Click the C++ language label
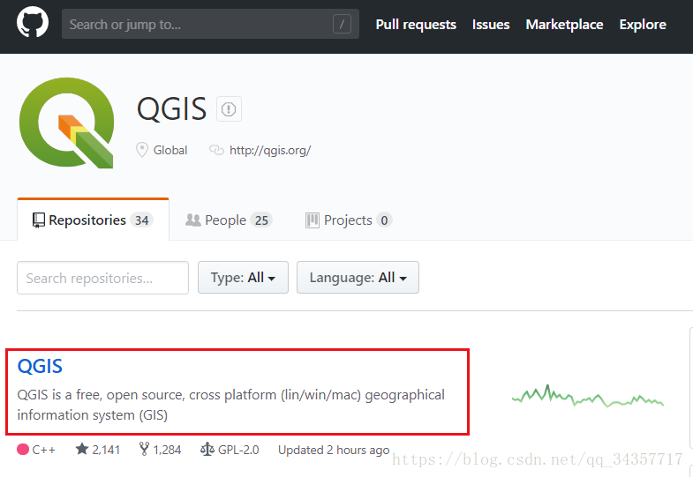This screenshot has height=477, width=693. coord(44,450)
